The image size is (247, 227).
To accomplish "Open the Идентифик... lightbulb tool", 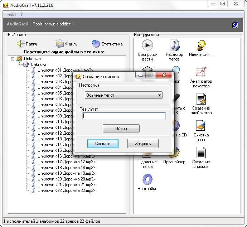I will pyautogui.click(x=201, y=48).
